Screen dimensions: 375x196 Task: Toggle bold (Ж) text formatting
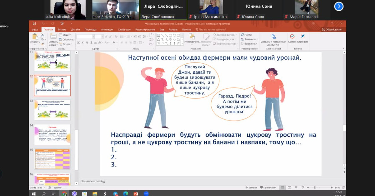click(78, 43)
